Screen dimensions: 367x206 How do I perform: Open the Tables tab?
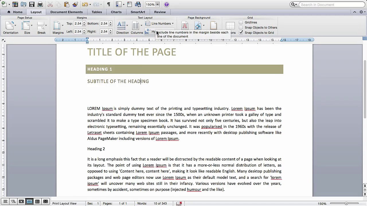click(97, 12)
